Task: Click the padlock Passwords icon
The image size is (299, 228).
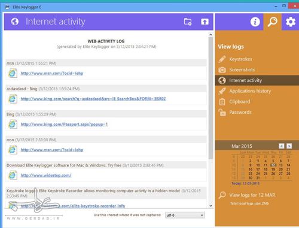Action: [x=222, y=113]
